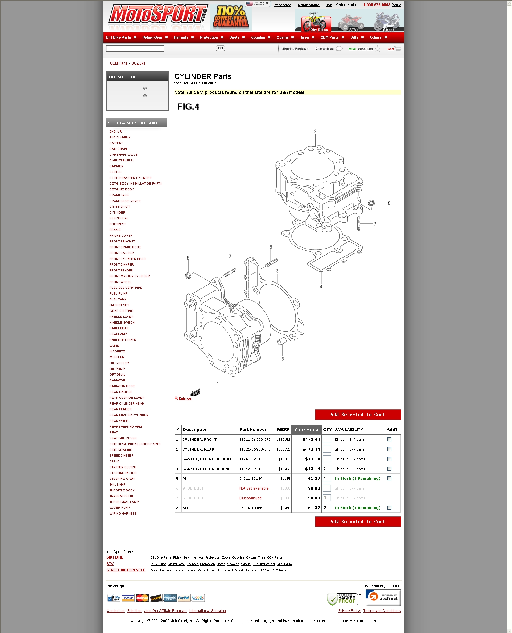Screen dimensions: 512x633
Task: Check the GASKET, CYLINDER FRONT add checkbox
Action: pos(389,459)
